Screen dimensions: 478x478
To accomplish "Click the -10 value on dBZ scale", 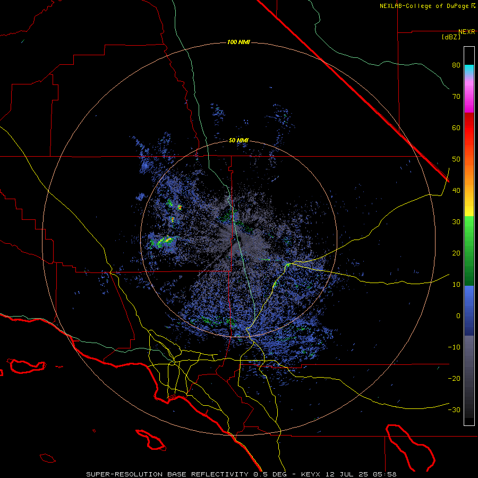I will (454, 347).
